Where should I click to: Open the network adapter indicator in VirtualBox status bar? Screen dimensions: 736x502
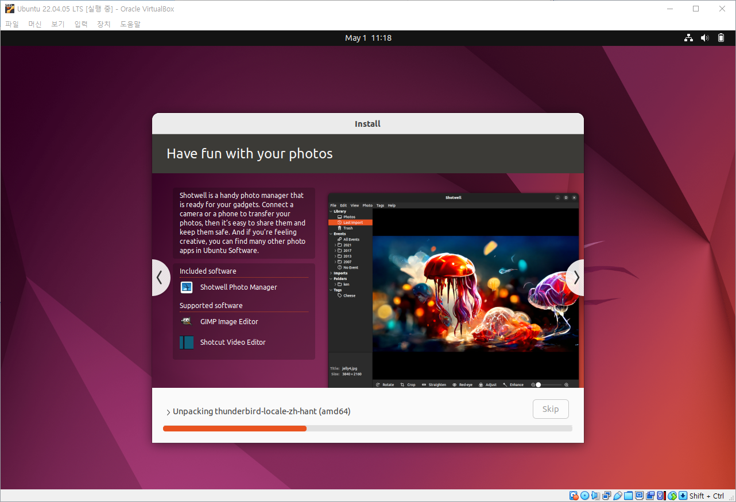[606, 496]
